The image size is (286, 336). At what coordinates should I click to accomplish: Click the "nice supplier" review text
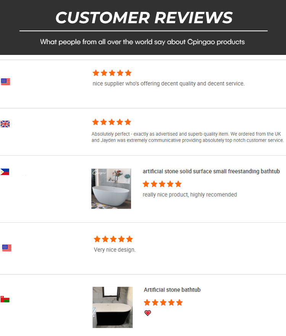(168, 84)
